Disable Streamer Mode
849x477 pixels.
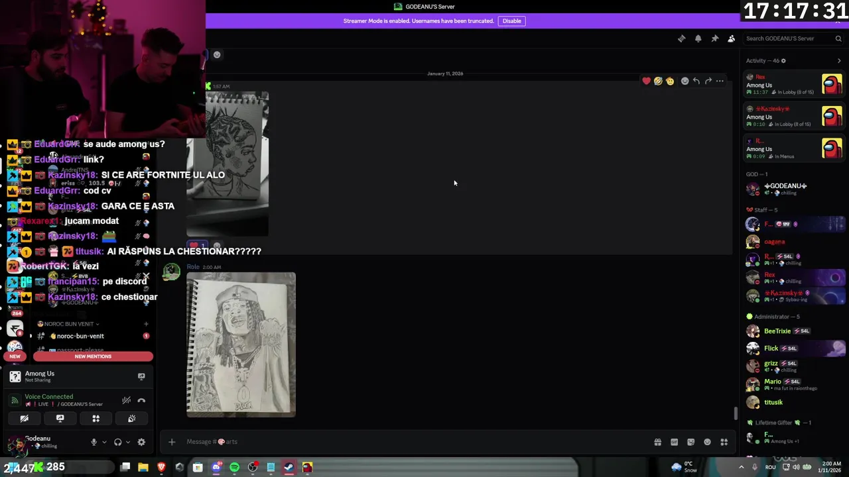click(x=511, y=21)
